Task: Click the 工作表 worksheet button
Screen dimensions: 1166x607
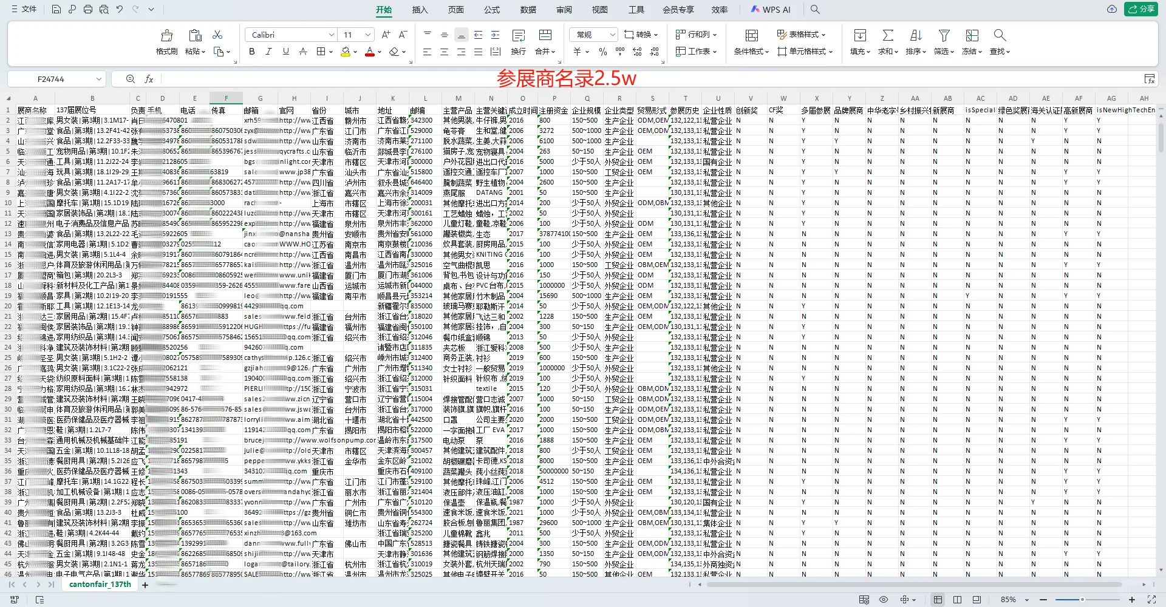Action: pos(697,52)
